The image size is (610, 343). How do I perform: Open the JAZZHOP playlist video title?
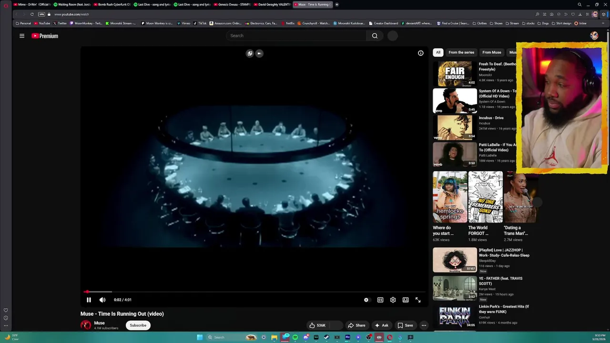(x=504, y=252)
